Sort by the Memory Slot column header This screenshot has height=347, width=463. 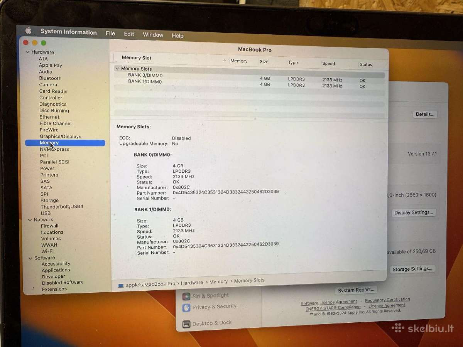tap(137, 58)
